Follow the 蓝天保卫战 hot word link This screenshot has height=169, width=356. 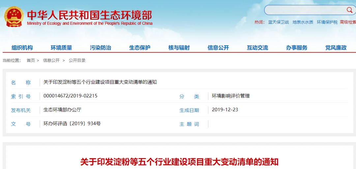[x=279, y=22]
